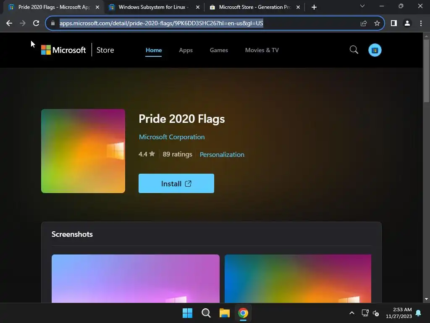Open the tab search dropdown
430x323 pixels.
(x=362, y=6)
